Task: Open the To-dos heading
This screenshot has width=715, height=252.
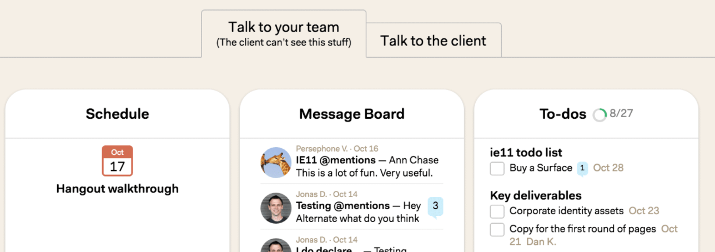Action: click(x=563, y=114)
